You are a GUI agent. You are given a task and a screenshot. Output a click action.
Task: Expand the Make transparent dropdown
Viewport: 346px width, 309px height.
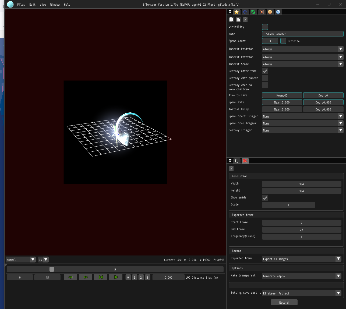tap(302, 276)
